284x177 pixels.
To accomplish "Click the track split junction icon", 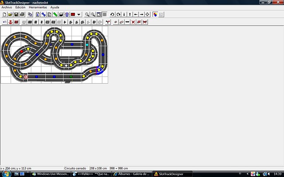I will 108,22.
